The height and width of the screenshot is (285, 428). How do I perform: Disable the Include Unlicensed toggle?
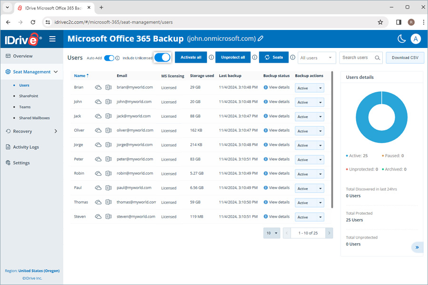coord(162,57)
